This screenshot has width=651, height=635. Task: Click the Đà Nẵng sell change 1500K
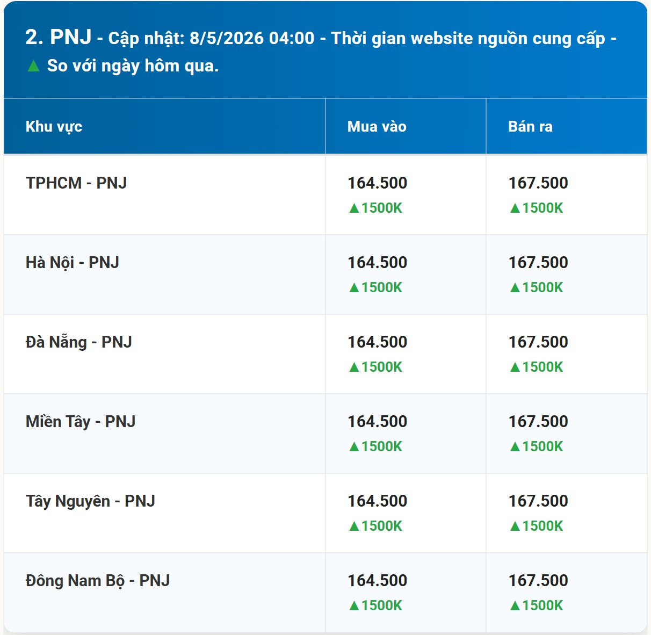(x=536, y=367)
